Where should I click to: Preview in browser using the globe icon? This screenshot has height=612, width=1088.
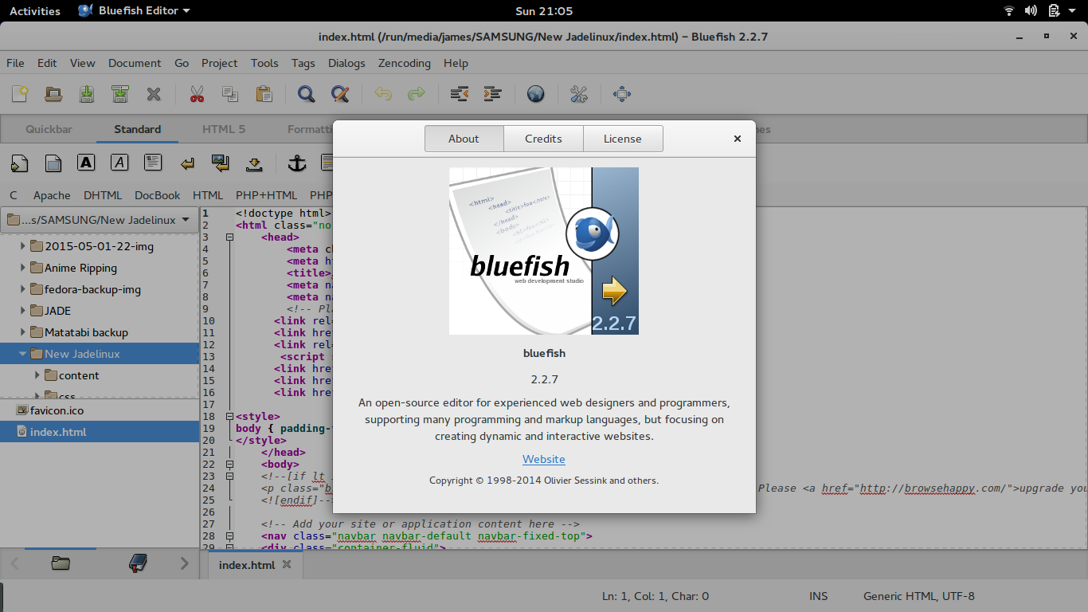click(x=536, y=94)
